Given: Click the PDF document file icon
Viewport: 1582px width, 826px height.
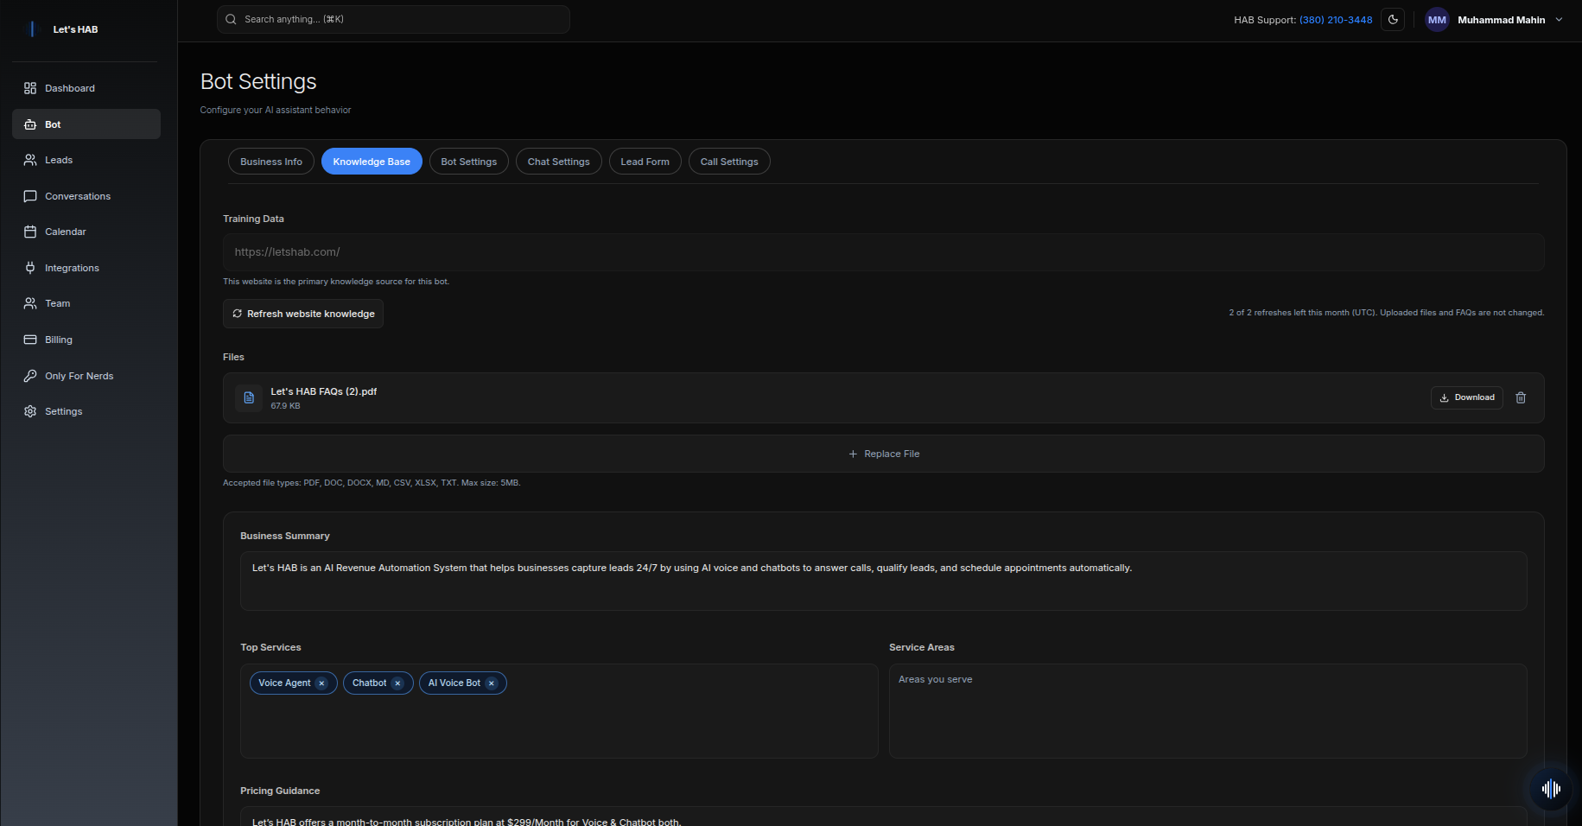Looking at the screenshot, I should tap(249, 397).
